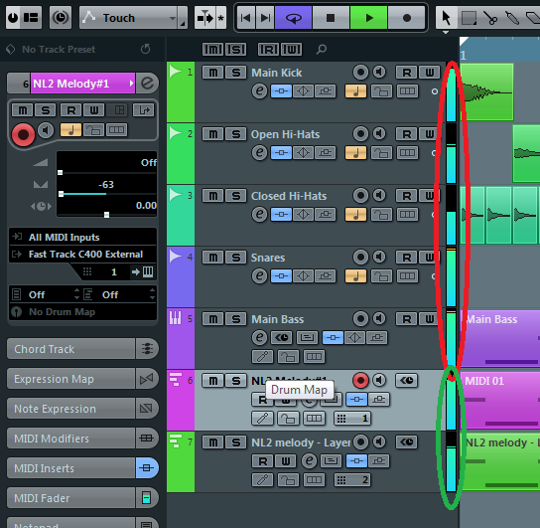This screenshot has width=540, height=528.
Task: Click the Stop transport button
Action: tap(331, 18)
